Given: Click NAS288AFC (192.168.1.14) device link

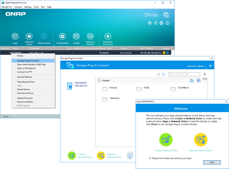Looking at the screenshot, I should (81, 84).
